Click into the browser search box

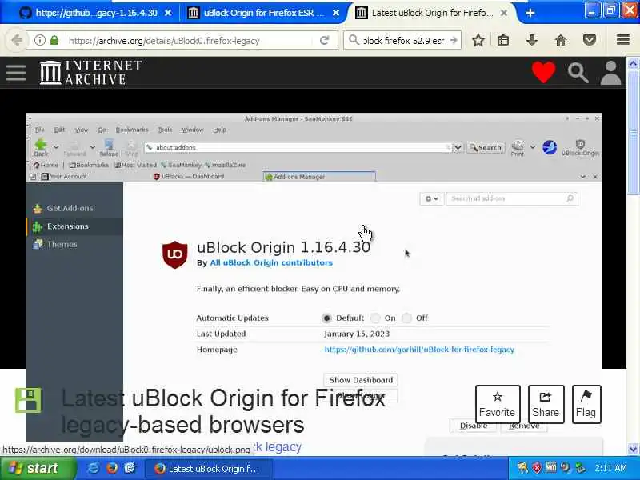(403, 41)
